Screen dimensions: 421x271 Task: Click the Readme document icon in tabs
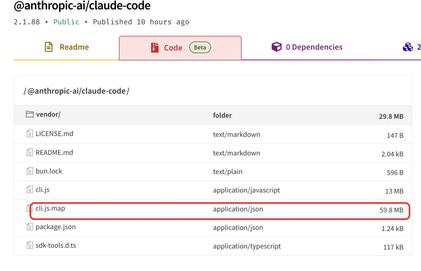(x=49, y=47)
